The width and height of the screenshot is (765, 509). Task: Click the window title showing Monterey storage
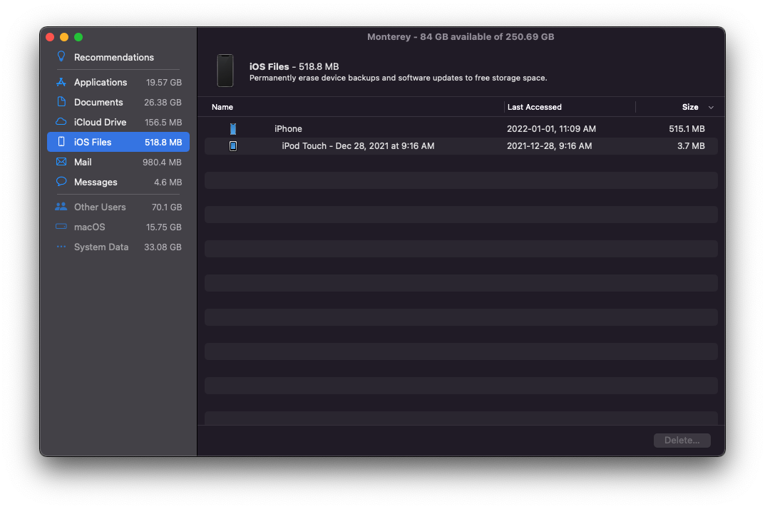point(460,36)
